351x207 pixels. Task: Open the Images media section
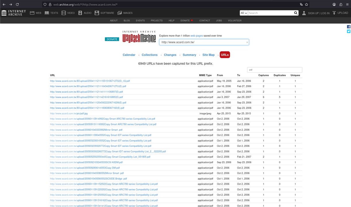click(x=125, y=13)
